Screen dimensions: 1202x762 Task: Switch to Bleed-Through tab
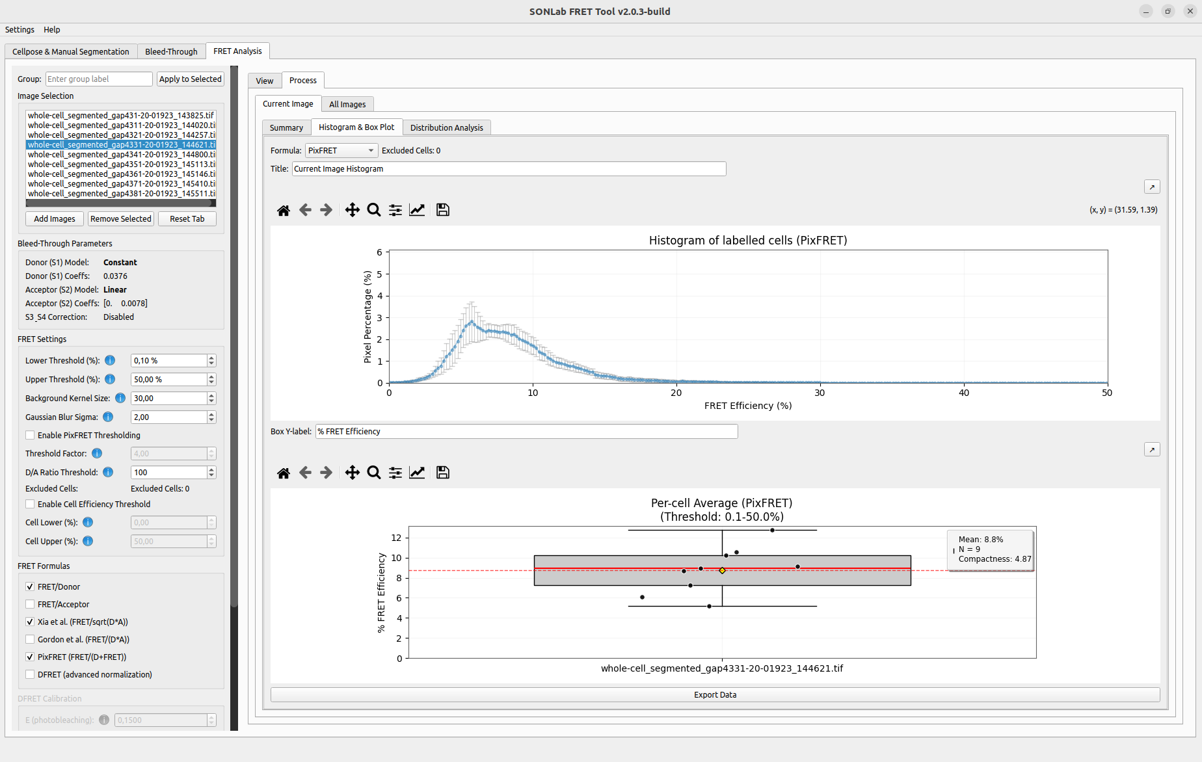click(x=171, y=51)
